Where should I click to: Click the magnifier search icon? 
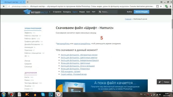100,12
